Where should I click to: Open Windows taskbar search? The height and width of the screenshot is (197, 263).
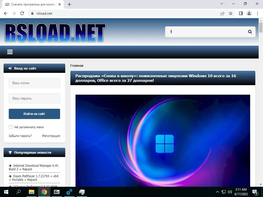click(18, 192)
